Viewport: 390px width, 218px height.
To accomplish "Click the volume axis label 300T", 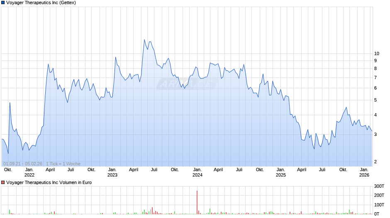I will point(379,186).
